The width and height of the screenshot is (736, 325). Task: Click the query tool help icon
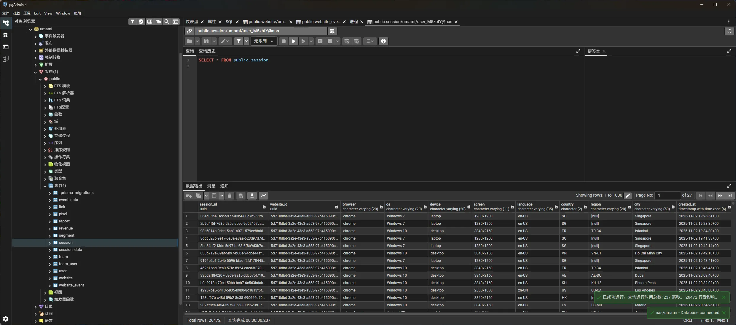pyautogui.click(x=383, y=41)
